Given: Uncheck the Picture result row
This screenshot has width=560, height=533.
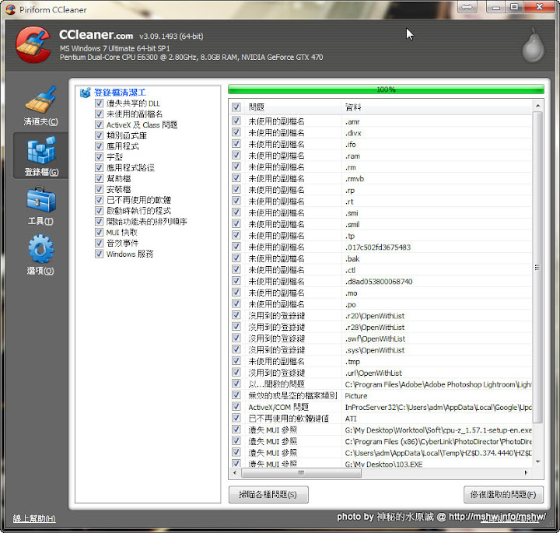Looking at the screenshot, I should pos(236,395).
